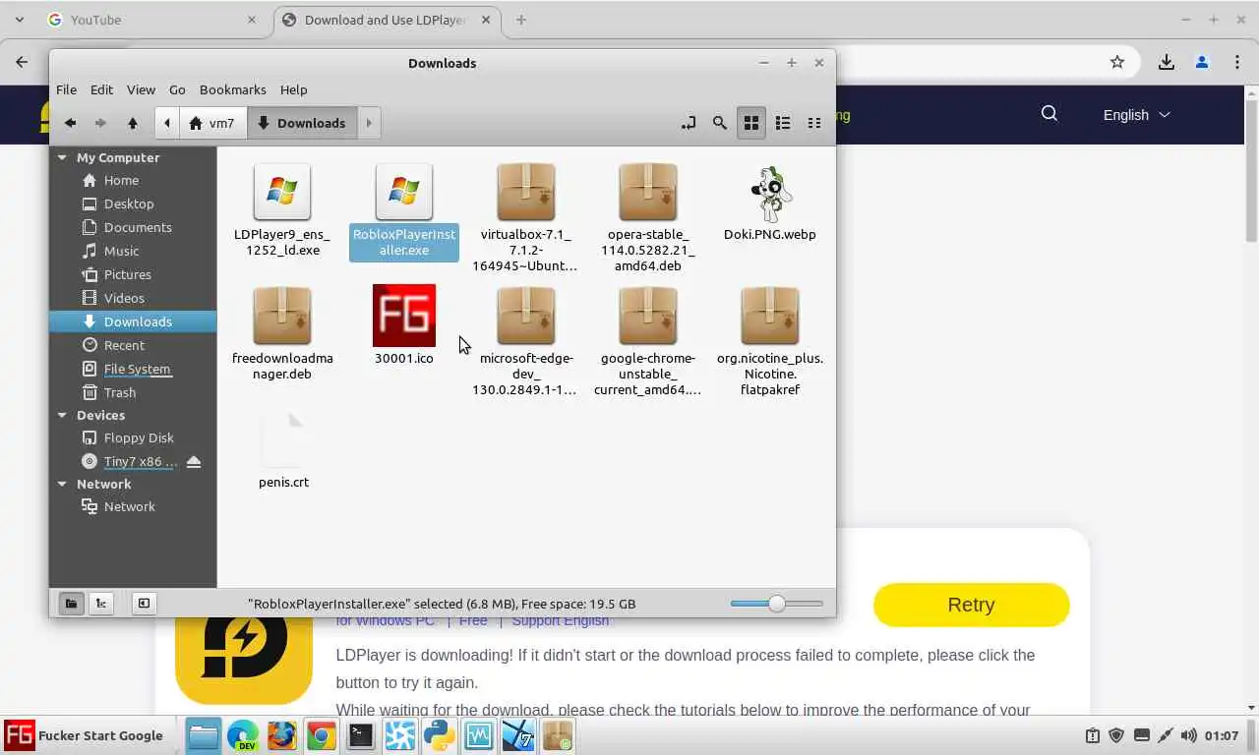
Task: Open a new browser tab
Action: point(521,20)
